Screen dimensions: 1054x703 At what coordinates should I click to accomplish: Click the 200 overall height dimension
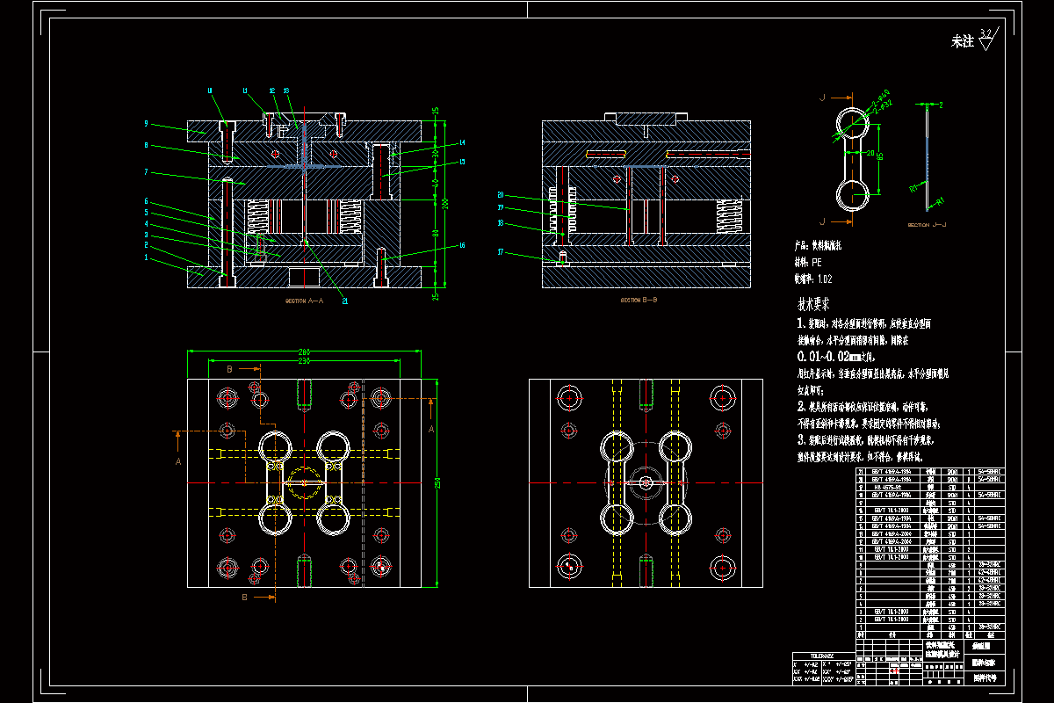[x=445, y=202]
